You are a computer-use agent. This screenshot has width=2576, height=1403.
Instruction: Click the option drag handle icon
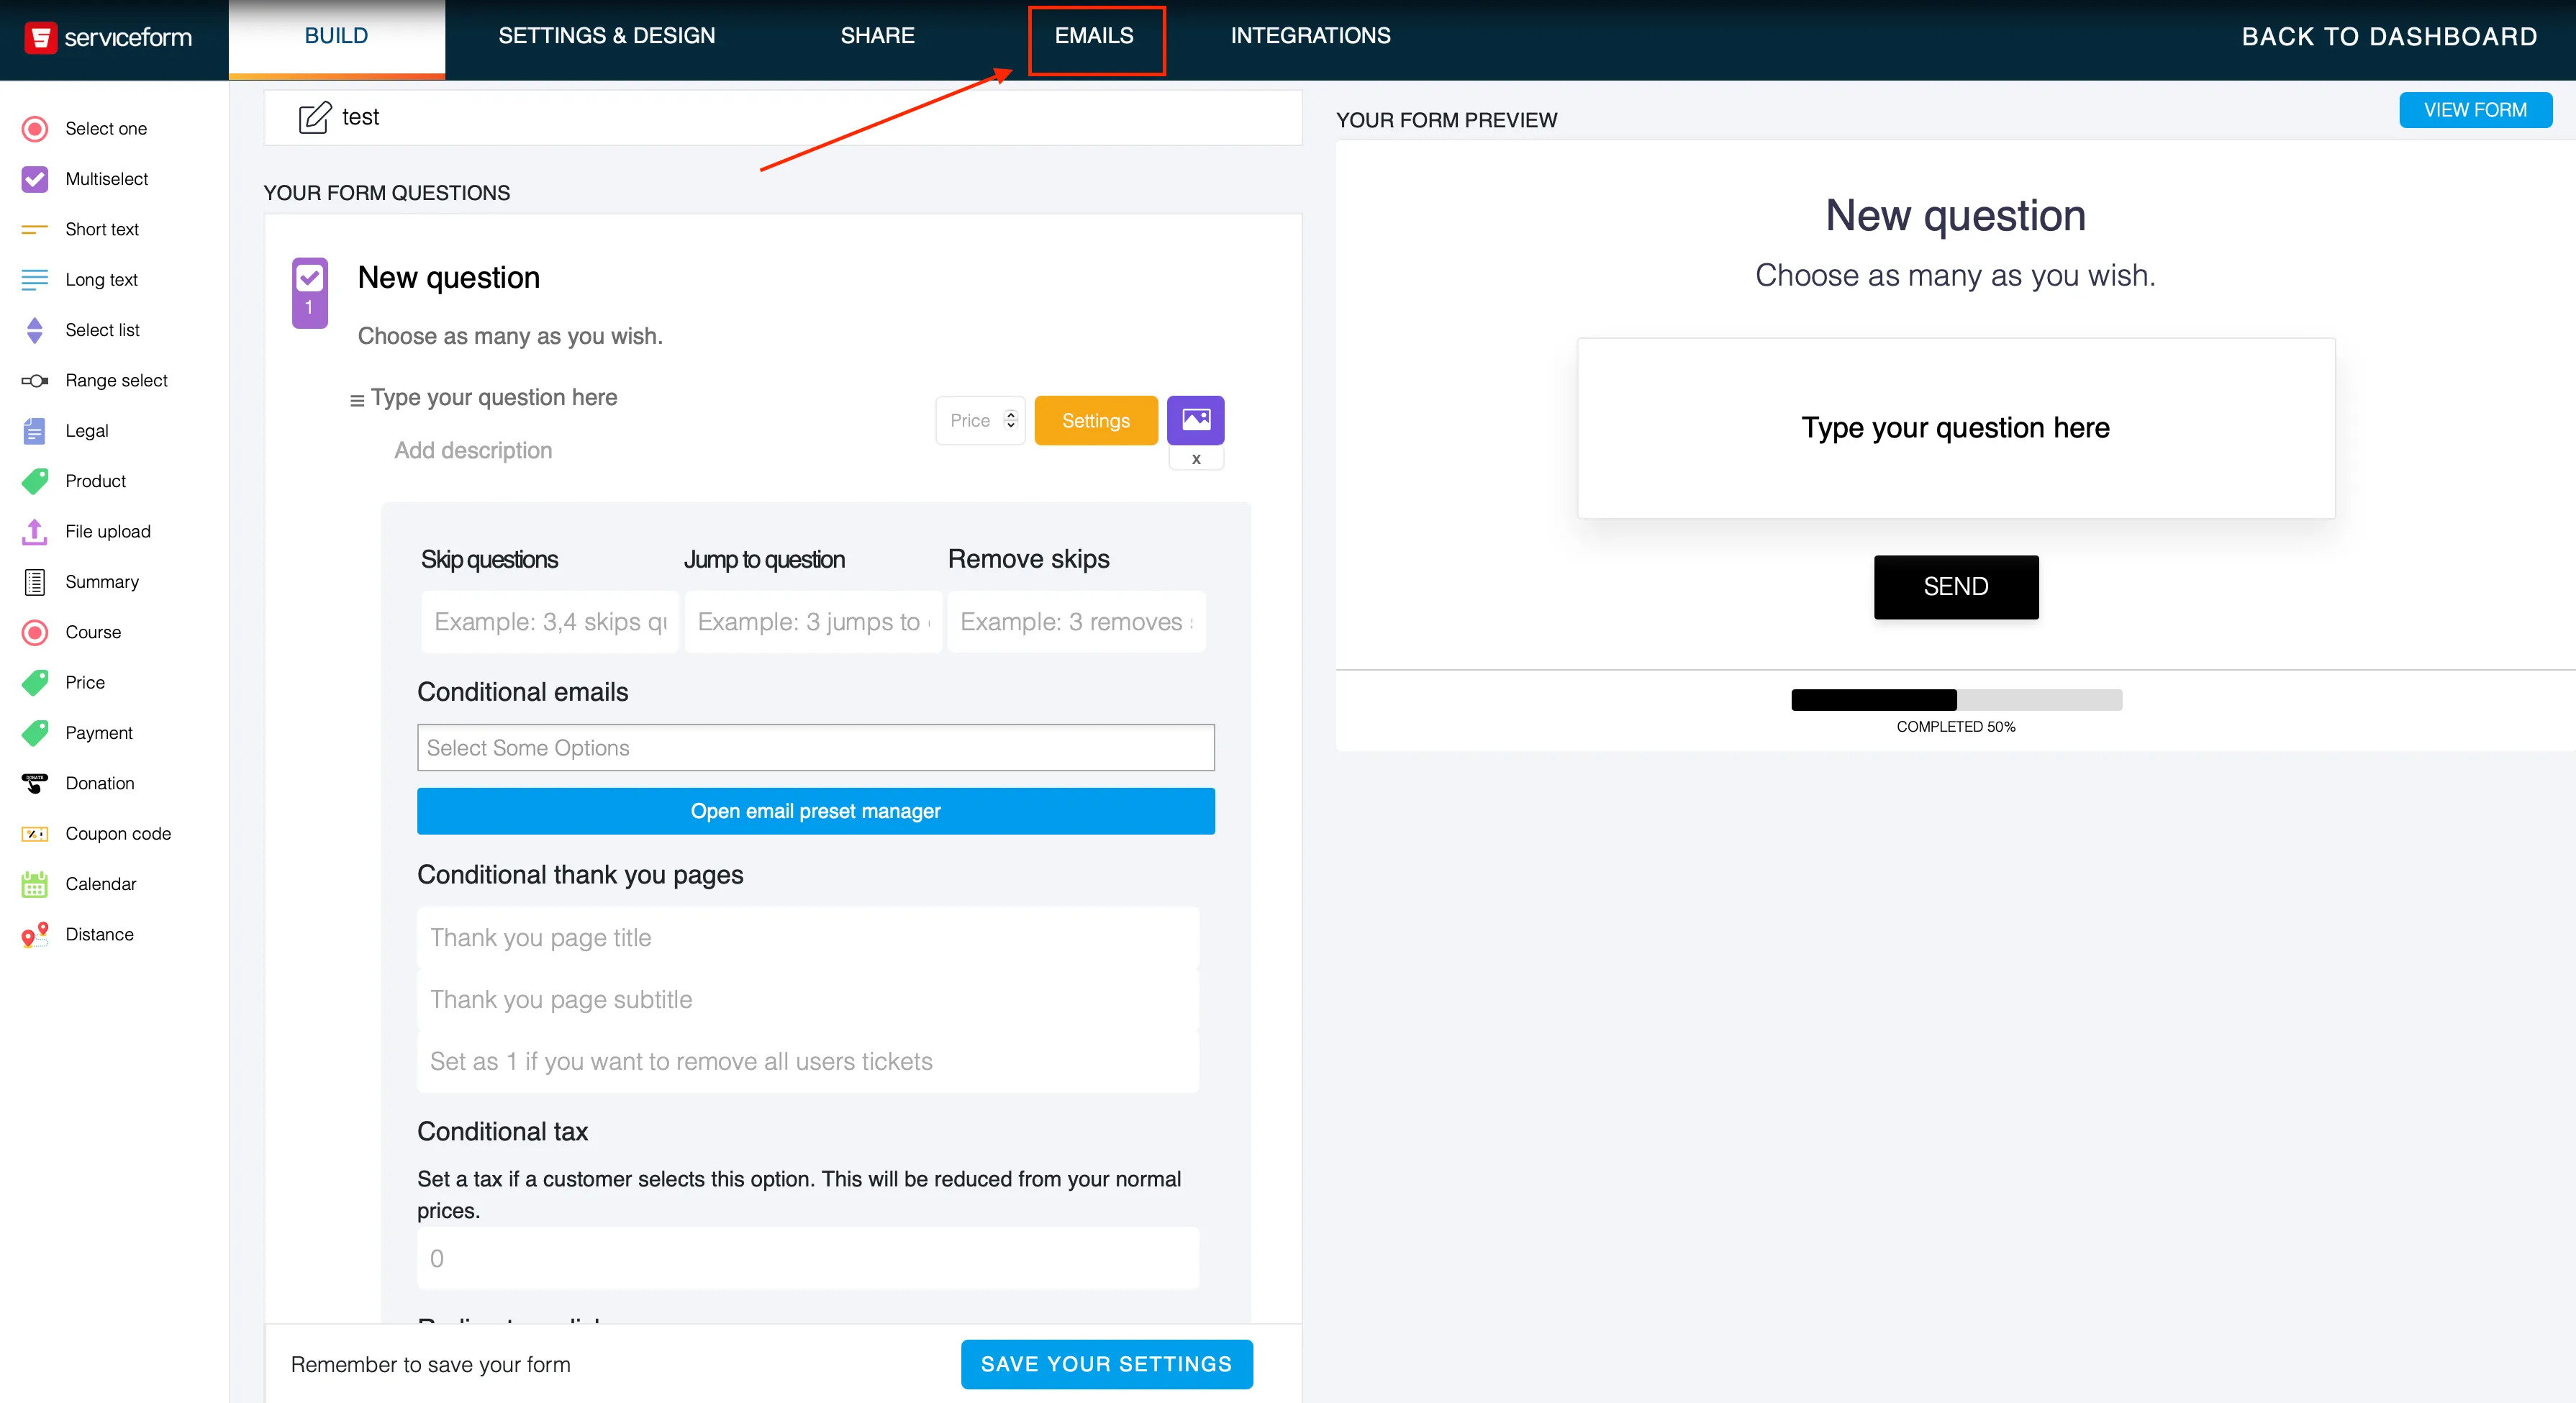click(357, 400)
